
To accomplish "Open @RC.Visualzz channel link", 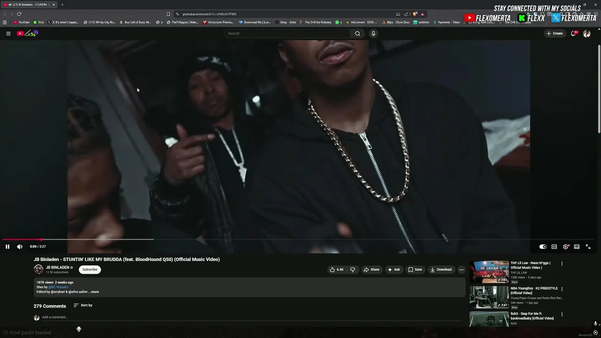I will click(x=58, y=287).
